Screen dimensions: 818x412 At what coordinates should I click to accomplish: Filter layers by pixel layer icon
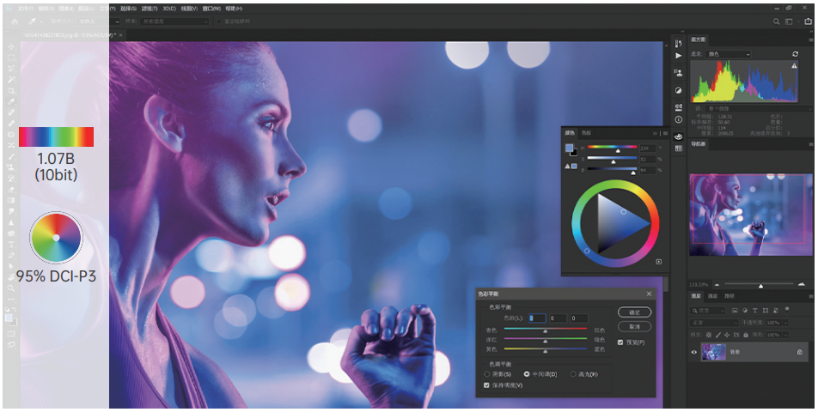[735, 311]
